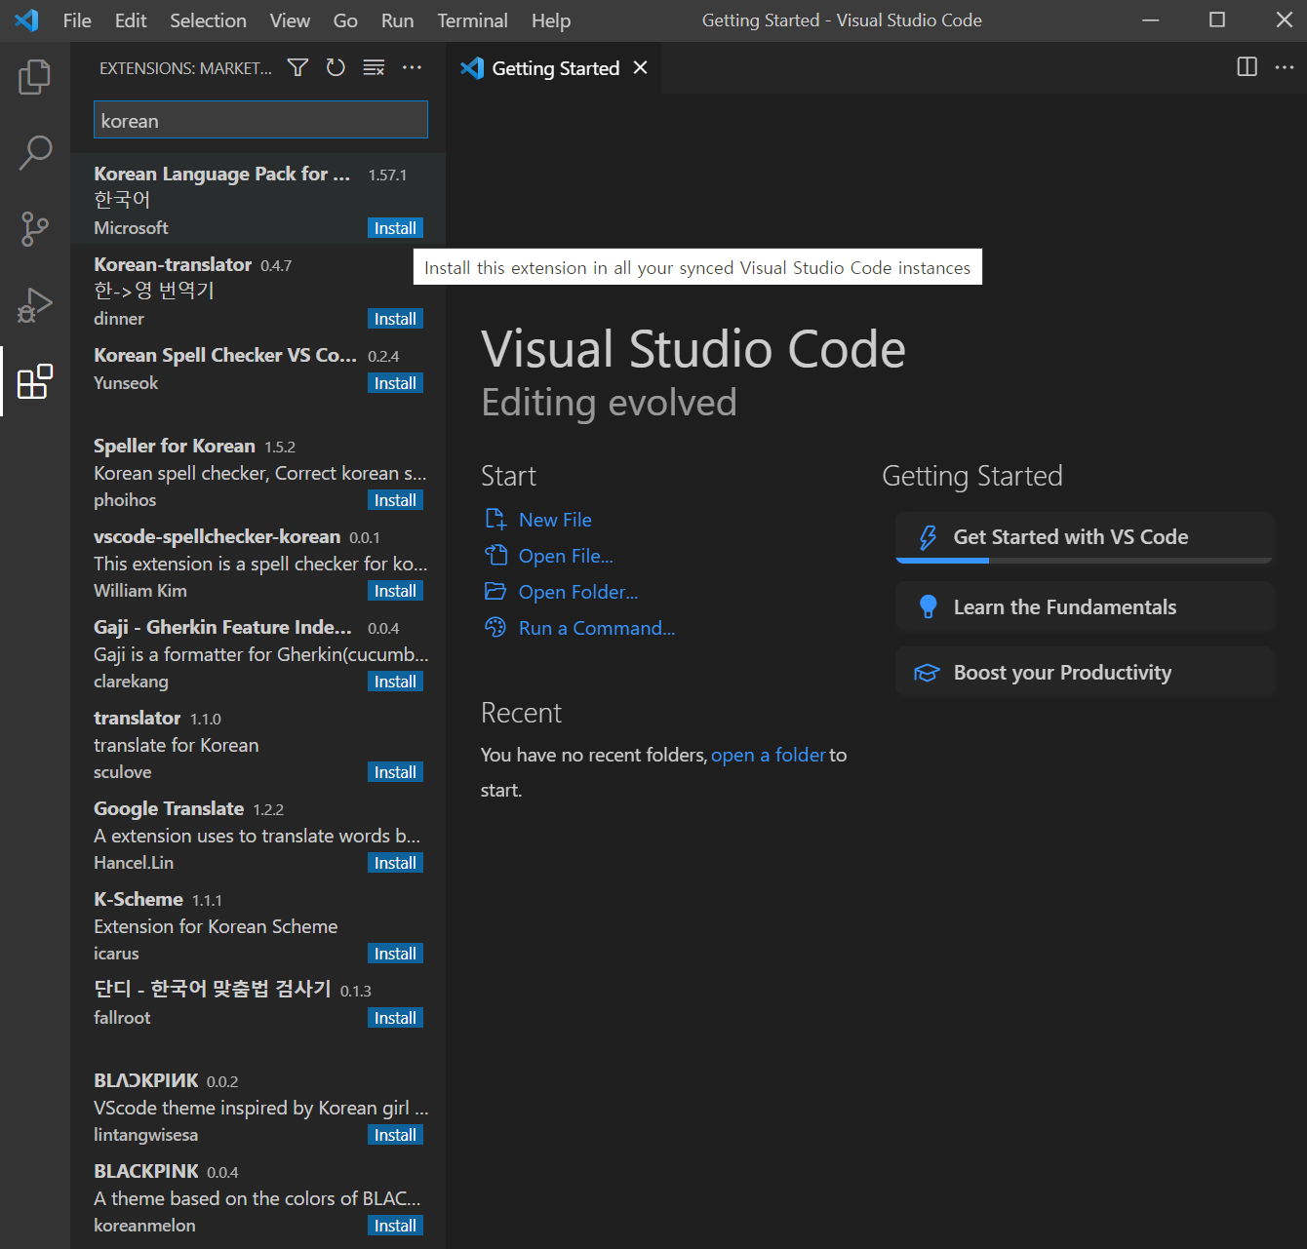Viewport: 1307px width, 1249px height.
Task: Open the Terminal menu
Action: 472,20
